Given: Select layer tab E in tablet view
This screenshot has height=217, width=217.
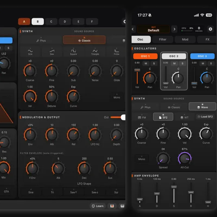Looking at the screenshot, I should (x=78, y=22).
